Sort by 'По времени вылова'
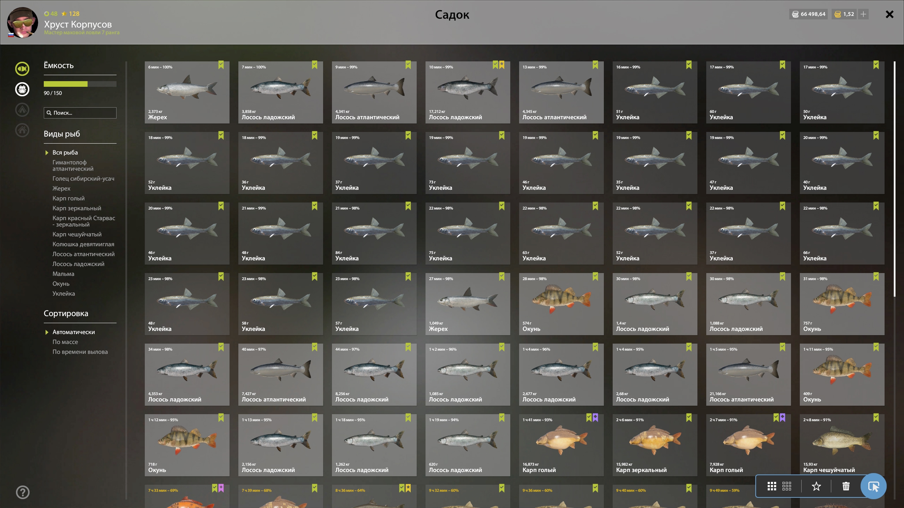The height and width of the screenshot is (508, 904). pyautogui.click(x=80, y=352)
